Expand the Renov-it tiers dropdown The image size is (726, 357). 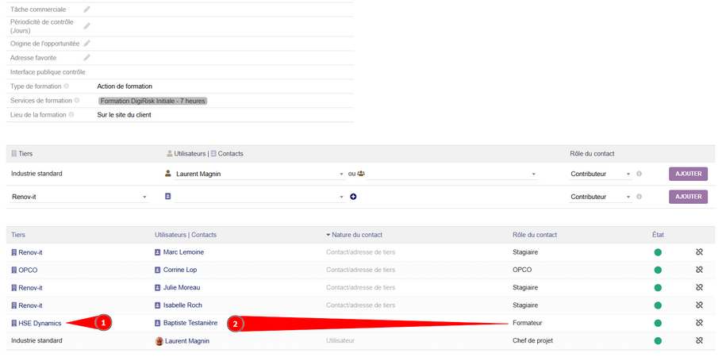[79, 197]
